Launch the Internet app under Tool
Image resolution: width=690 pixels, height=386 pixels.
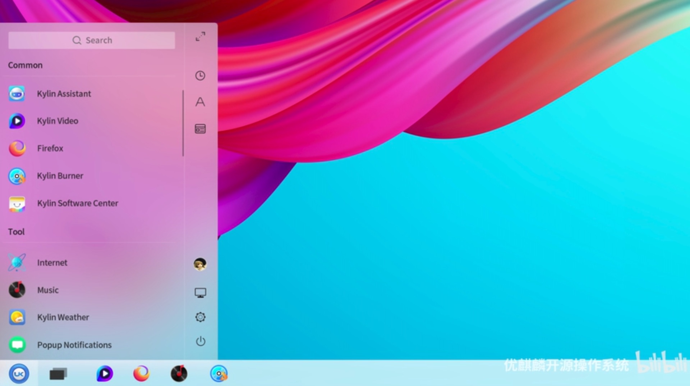pyautogui.click(x=52, y=263)
